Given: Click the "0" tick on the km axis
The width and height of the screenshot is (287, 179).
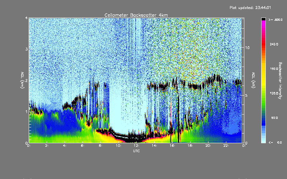Looking at the screenshot, I should pos(27,143).
